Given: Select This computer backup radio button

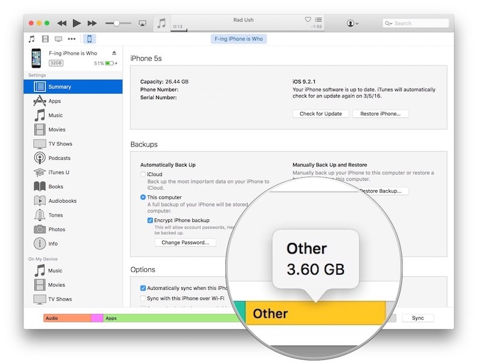Looking at the screenshot, I should [x=143, y=197].
